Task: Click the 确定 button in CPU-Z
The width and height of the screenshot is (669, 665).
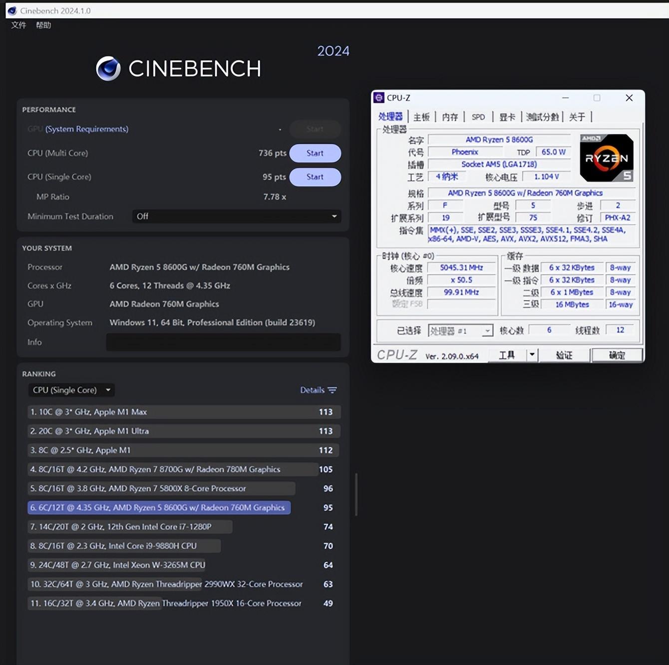Action: click(617, 355)
